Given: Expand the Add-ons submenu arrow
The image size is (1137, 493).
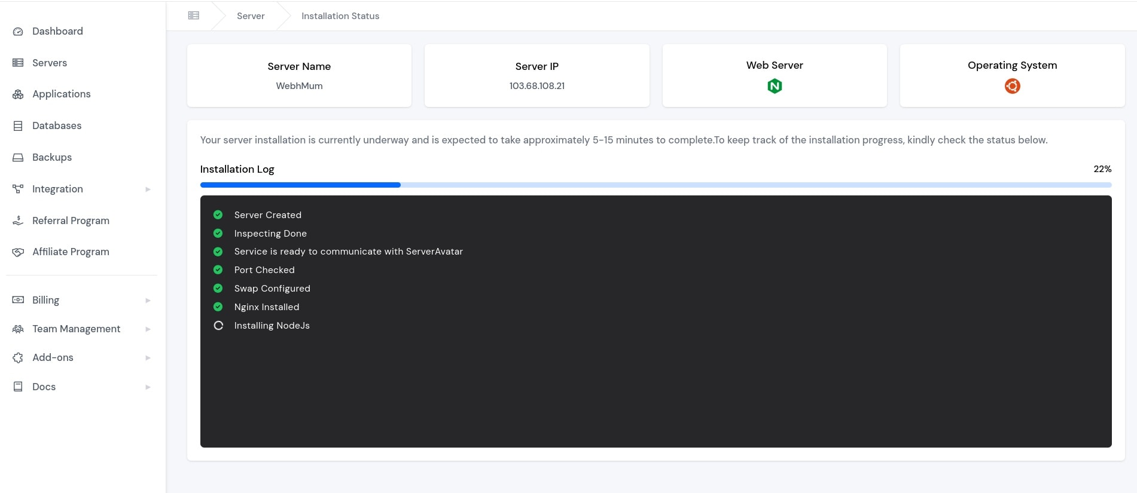Looking at the screenshot, I should (148, 358).
